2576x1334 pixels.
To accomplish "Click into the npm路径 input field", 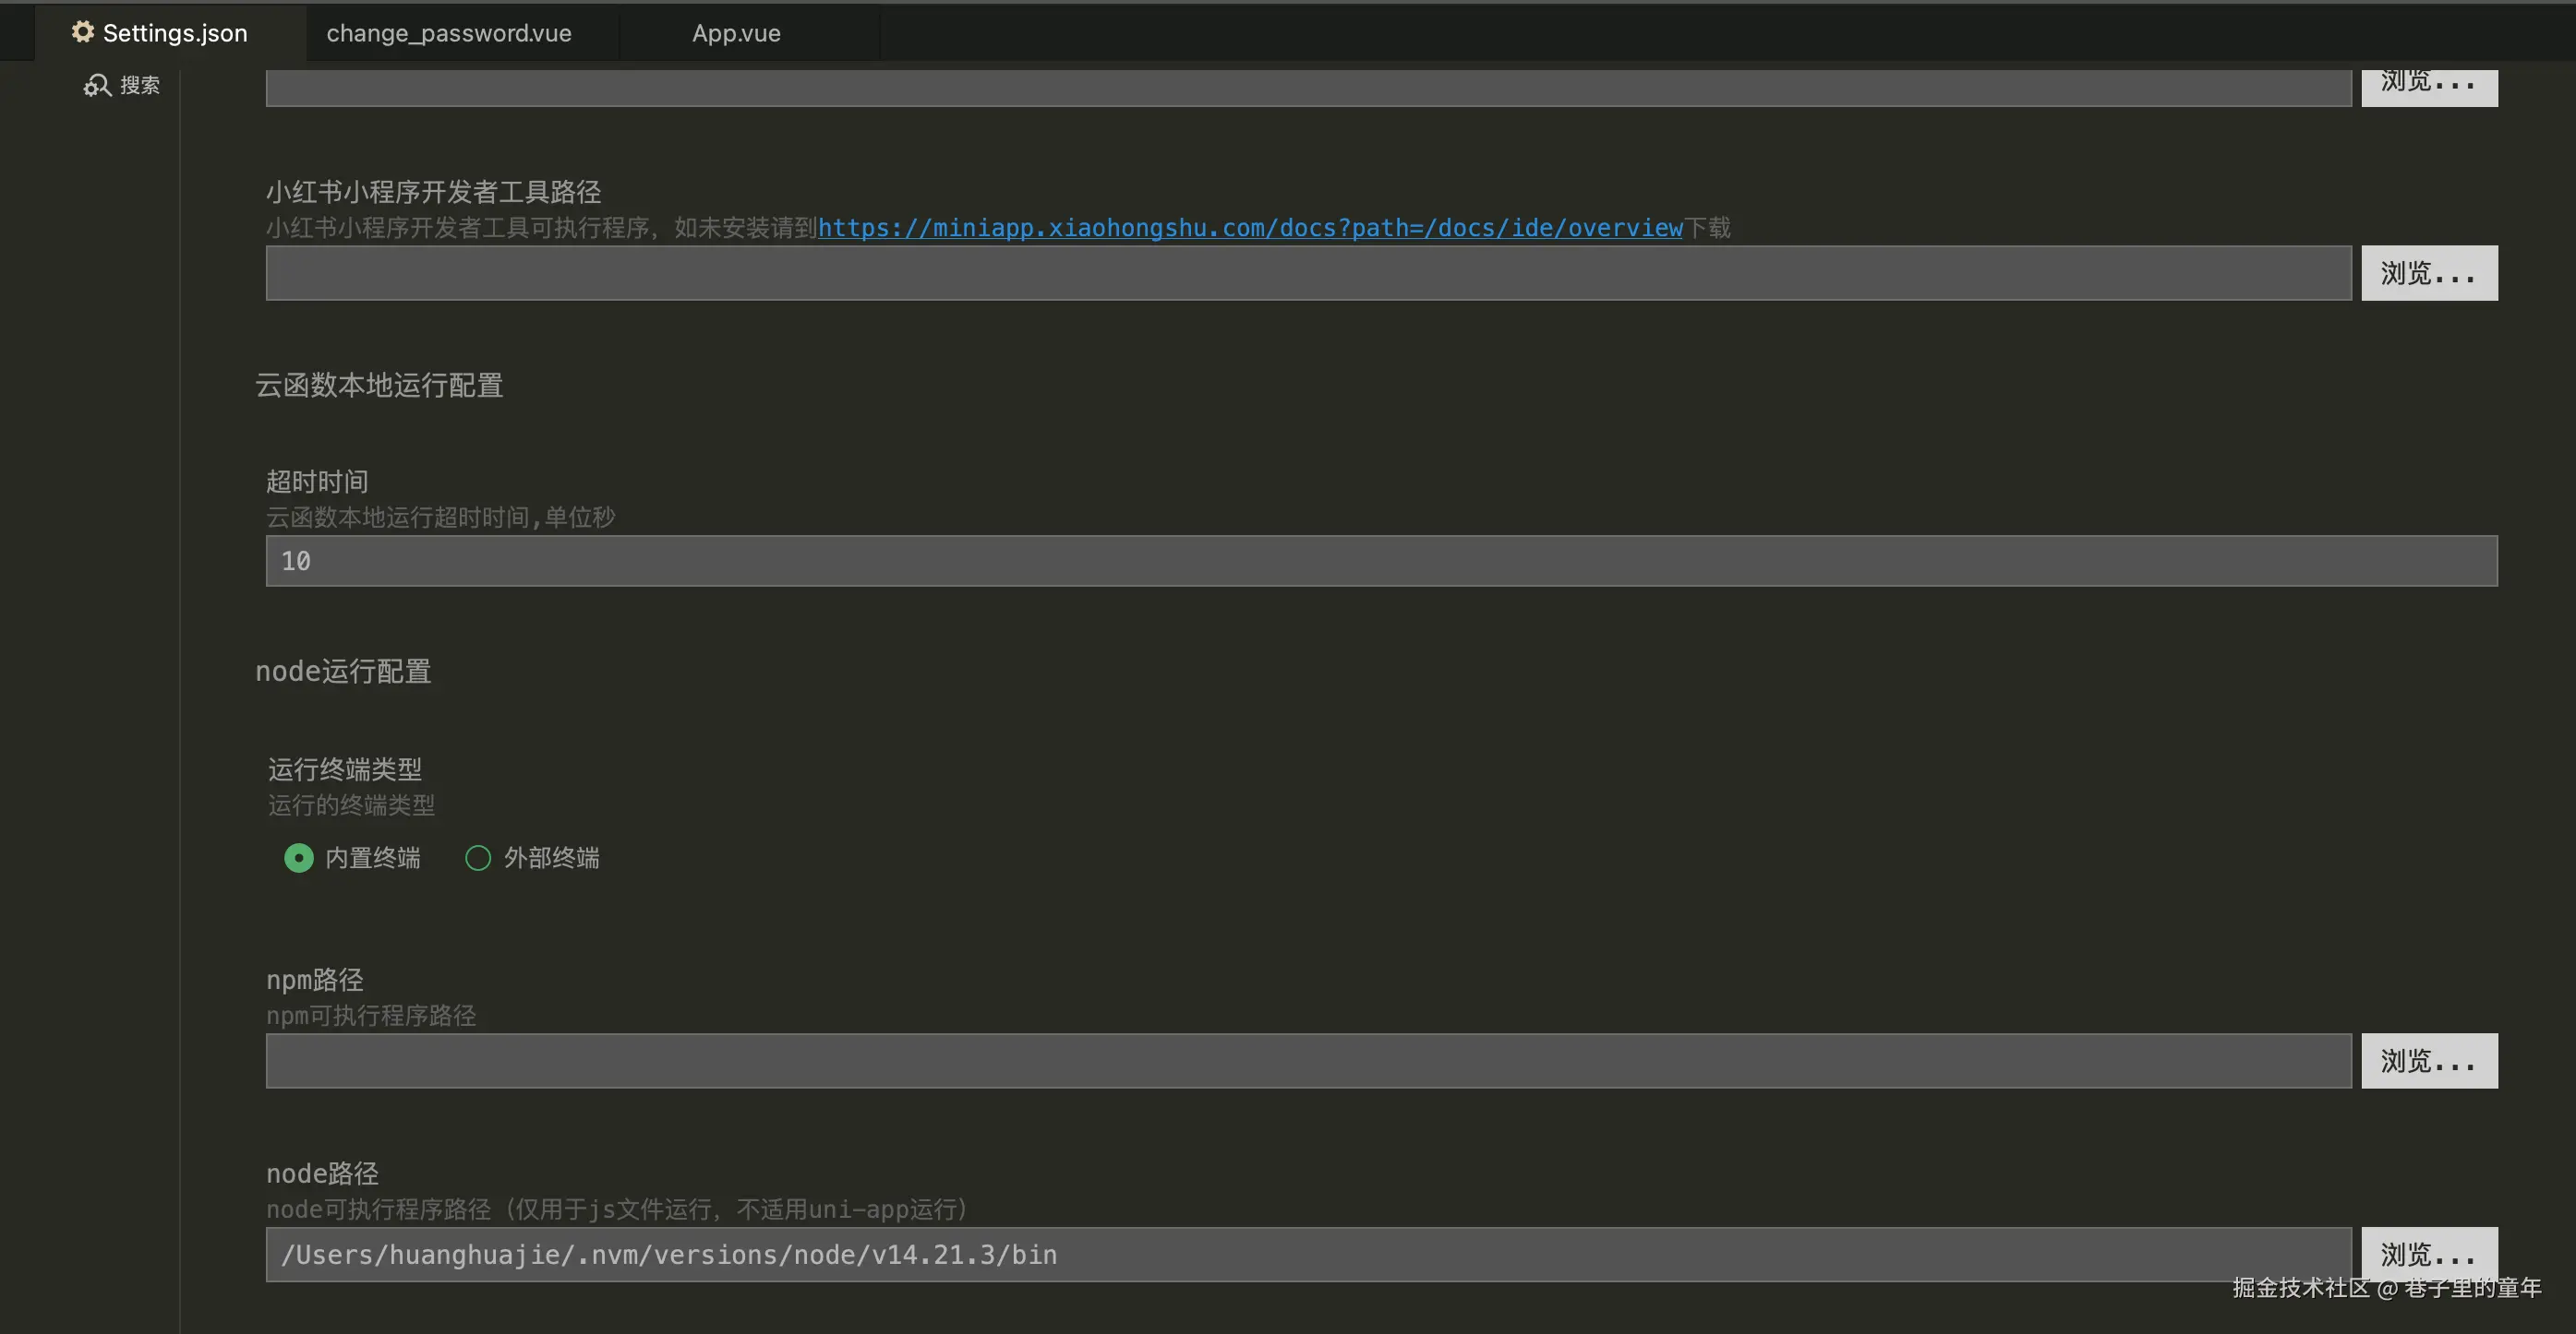I will 1308,1060.
